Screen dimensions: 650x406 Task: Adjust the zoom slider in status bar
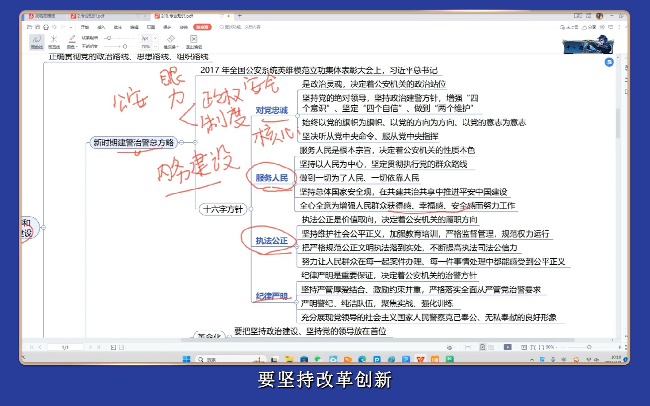(589, 347)
